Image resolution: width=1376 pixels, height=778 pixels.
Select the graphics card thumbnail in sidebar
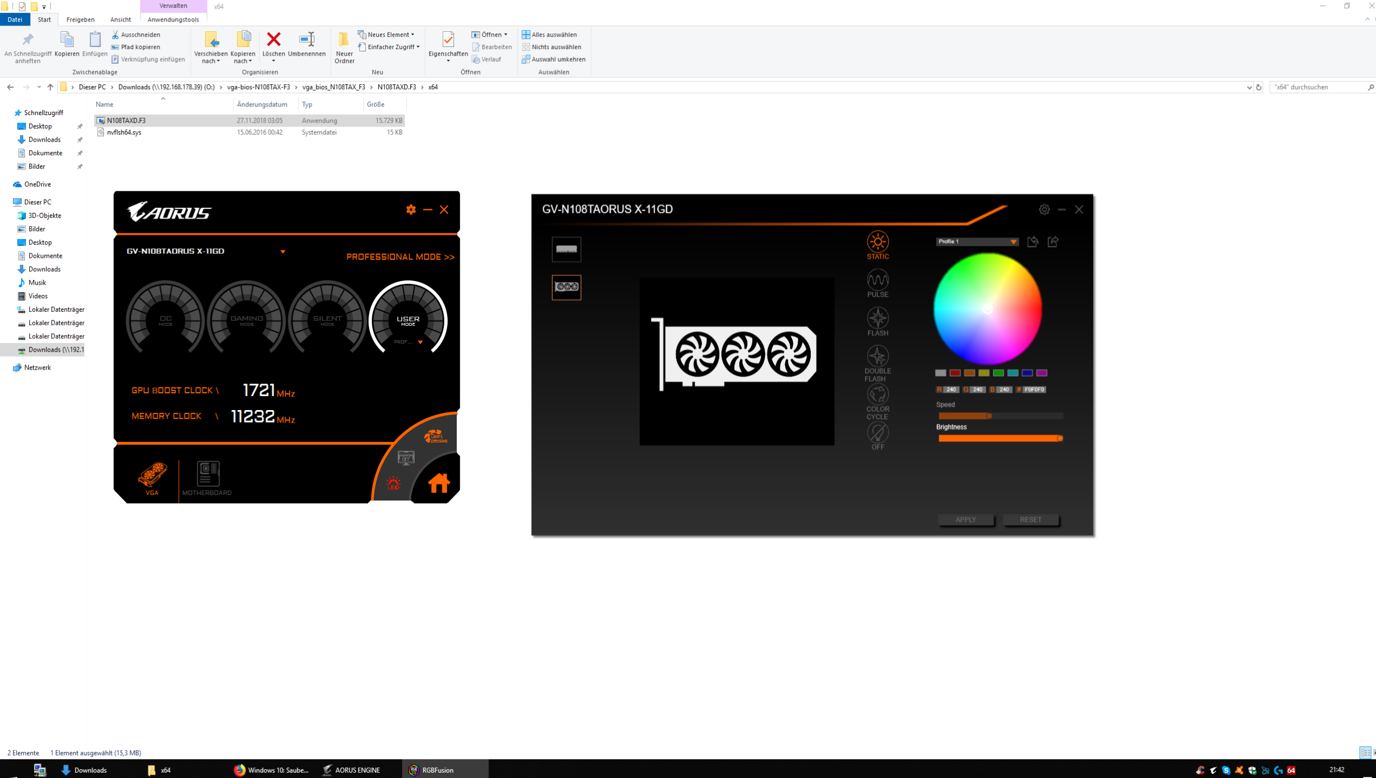pyautogui.click(x=566, y=287)
